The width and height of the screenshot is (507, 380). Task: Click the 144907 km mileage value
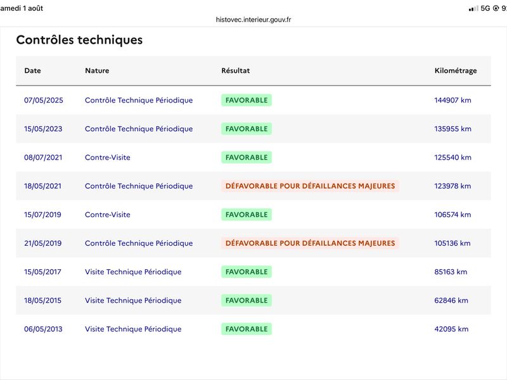pos(452,100)
